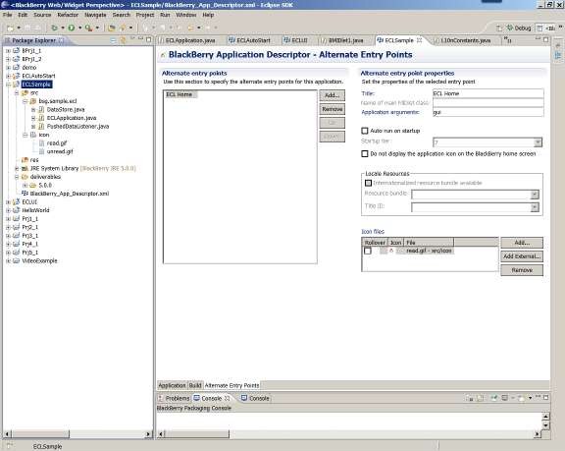
Task: Minimize the Console view
Action: click(539, 397)
